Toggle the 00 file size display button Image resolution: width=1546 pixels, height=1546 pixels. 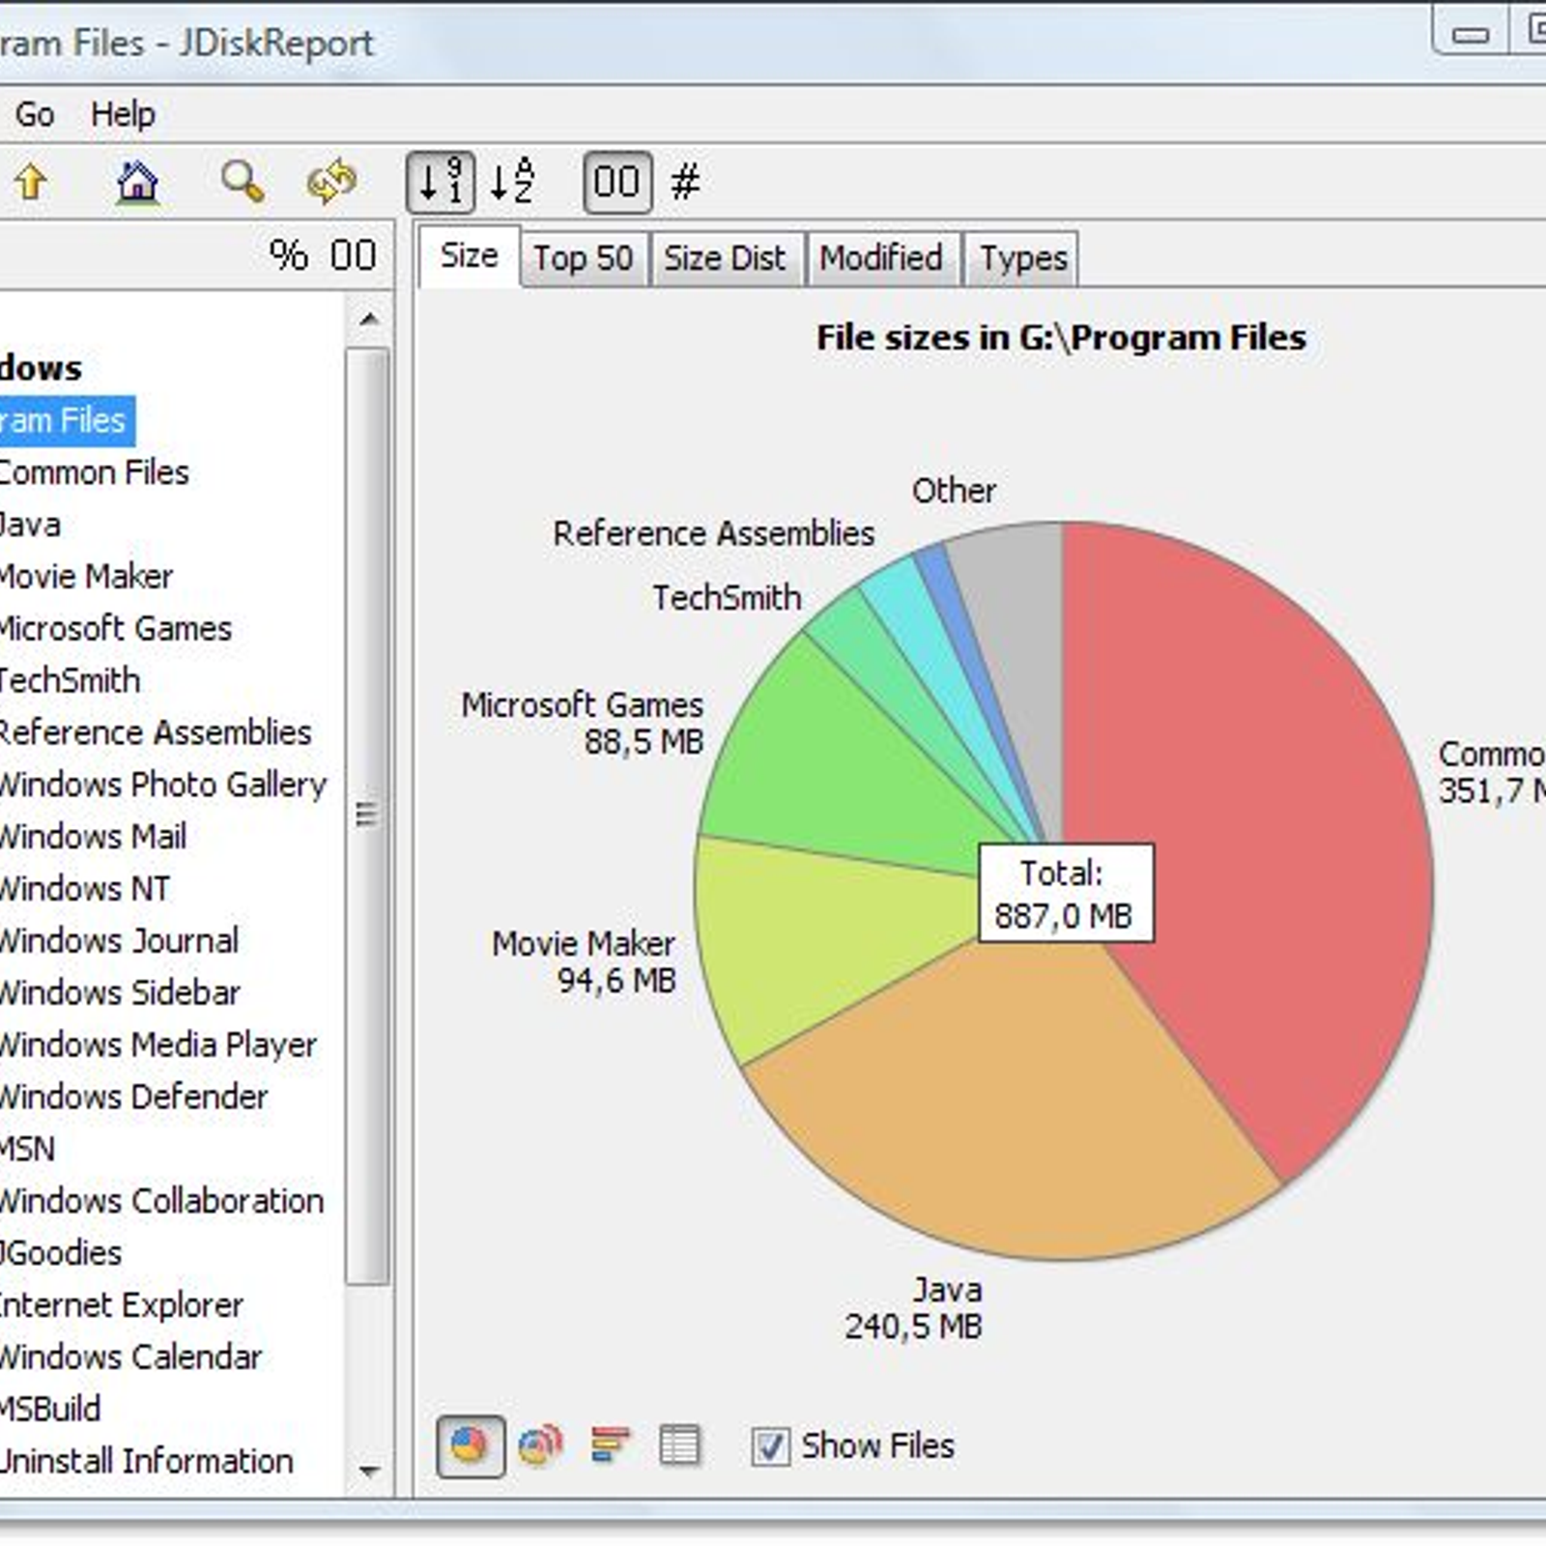(617, 182)
